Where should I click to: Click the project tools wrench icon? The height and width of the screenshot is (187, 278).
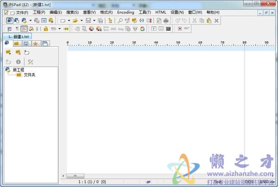[30, 62]
